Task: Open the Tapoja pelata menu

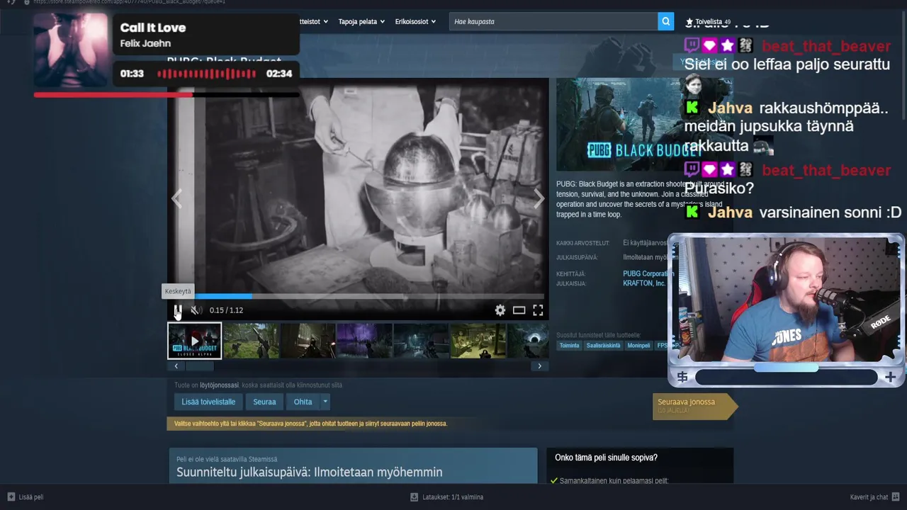Action: click(x=361, y=21)
